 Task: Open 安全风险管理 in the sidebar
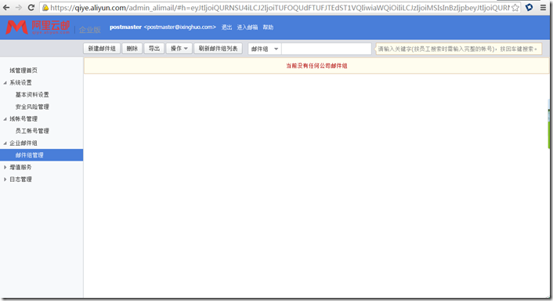(32, 107)
